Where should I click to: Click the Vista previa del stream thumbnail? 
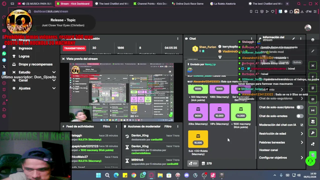click(x=121, y=92)
